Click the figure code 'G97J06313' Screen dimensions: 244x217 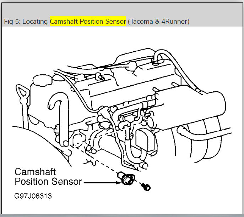click(x=33, y=196)
